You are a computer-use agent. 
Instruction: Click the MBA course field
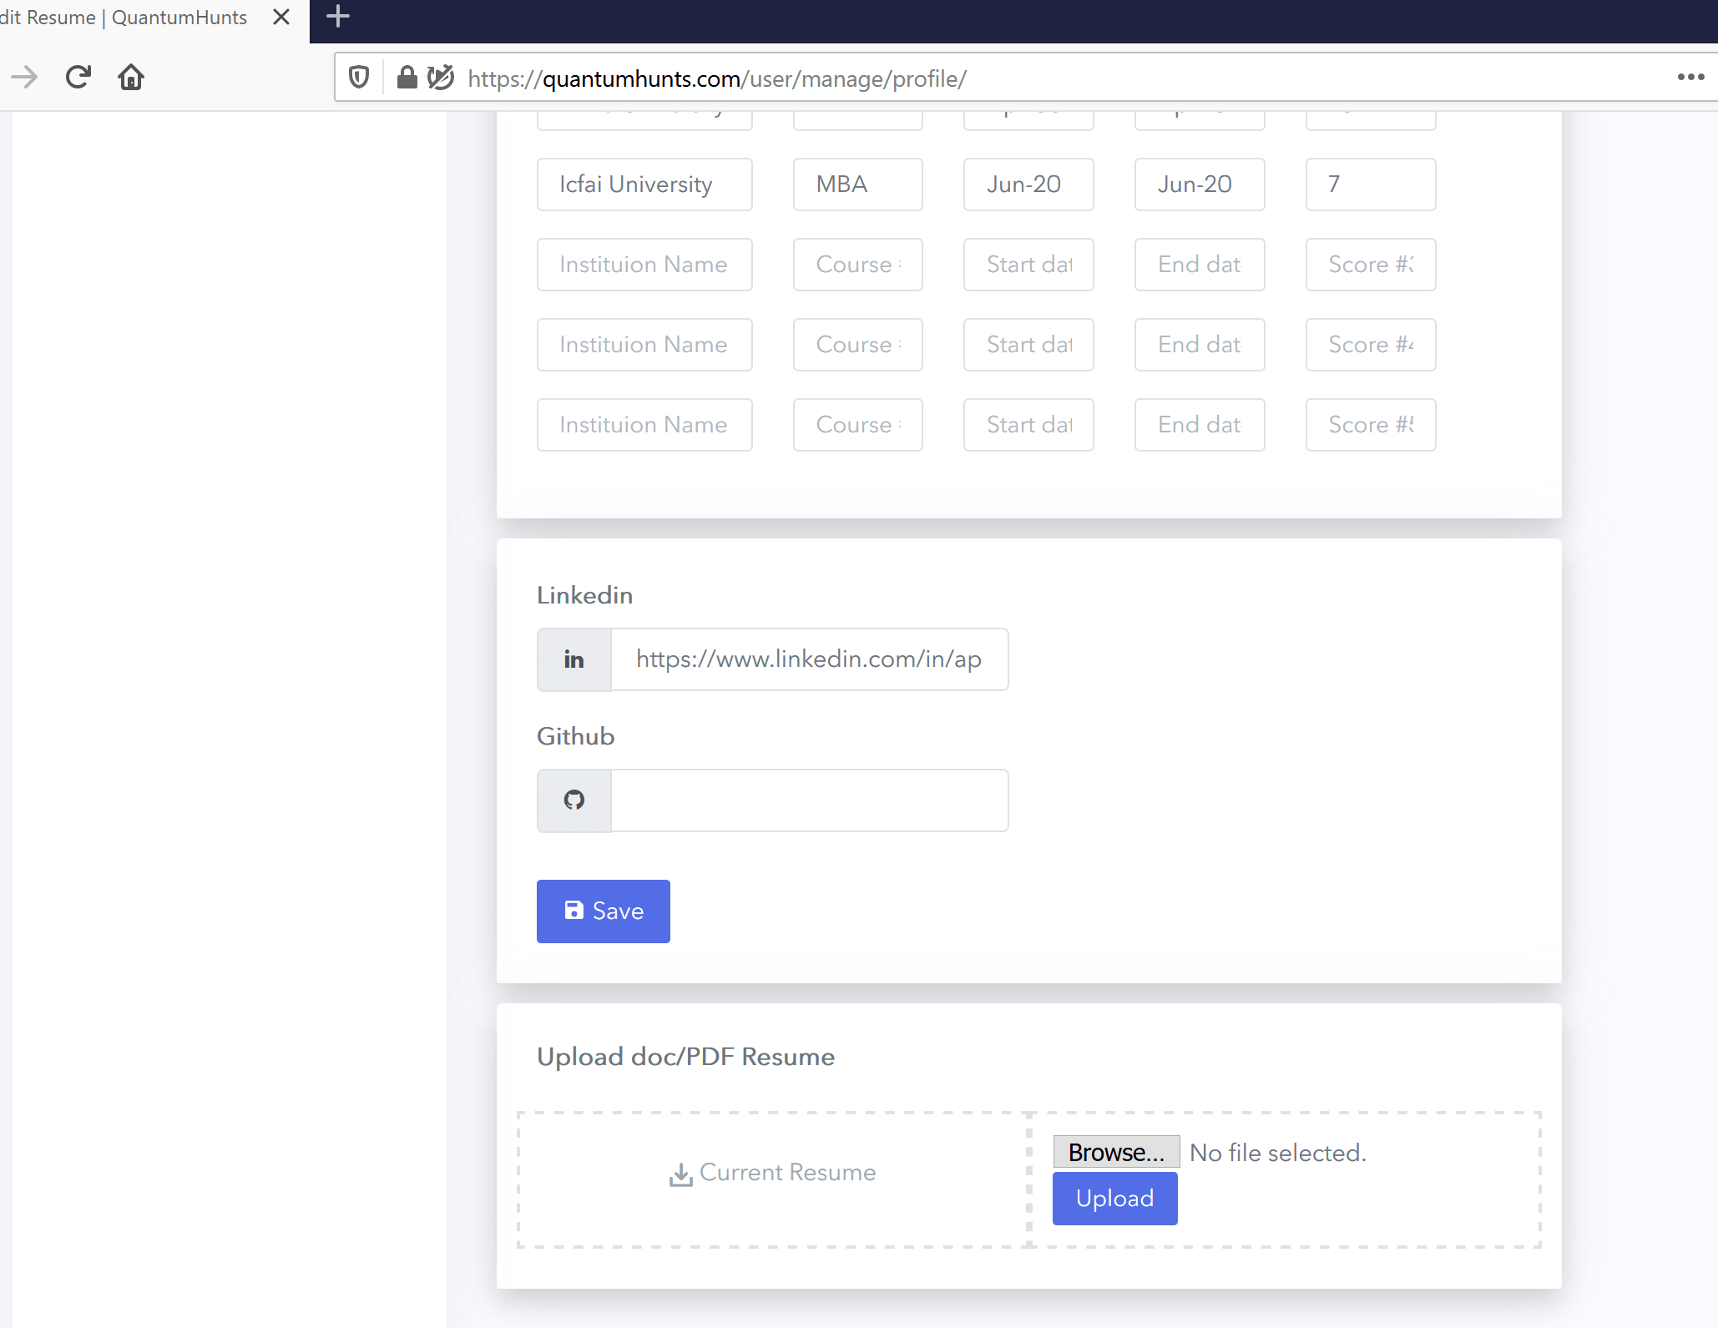pyautogui.click(x=857, y=184)
